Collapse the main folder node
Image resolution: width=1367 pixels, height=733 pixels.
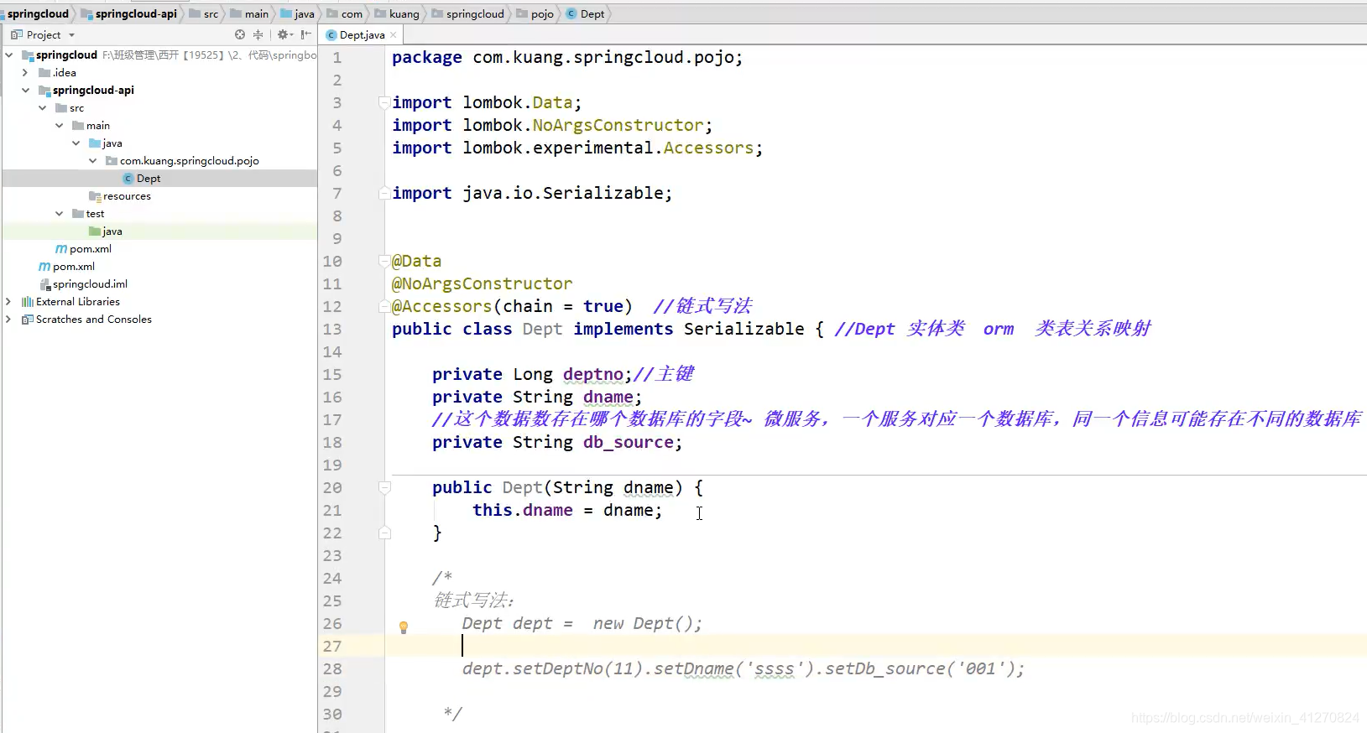pos(59,125)
